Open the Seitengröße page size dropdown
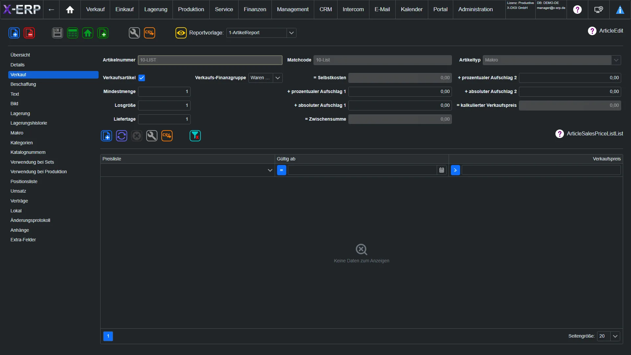 [615, 336]
